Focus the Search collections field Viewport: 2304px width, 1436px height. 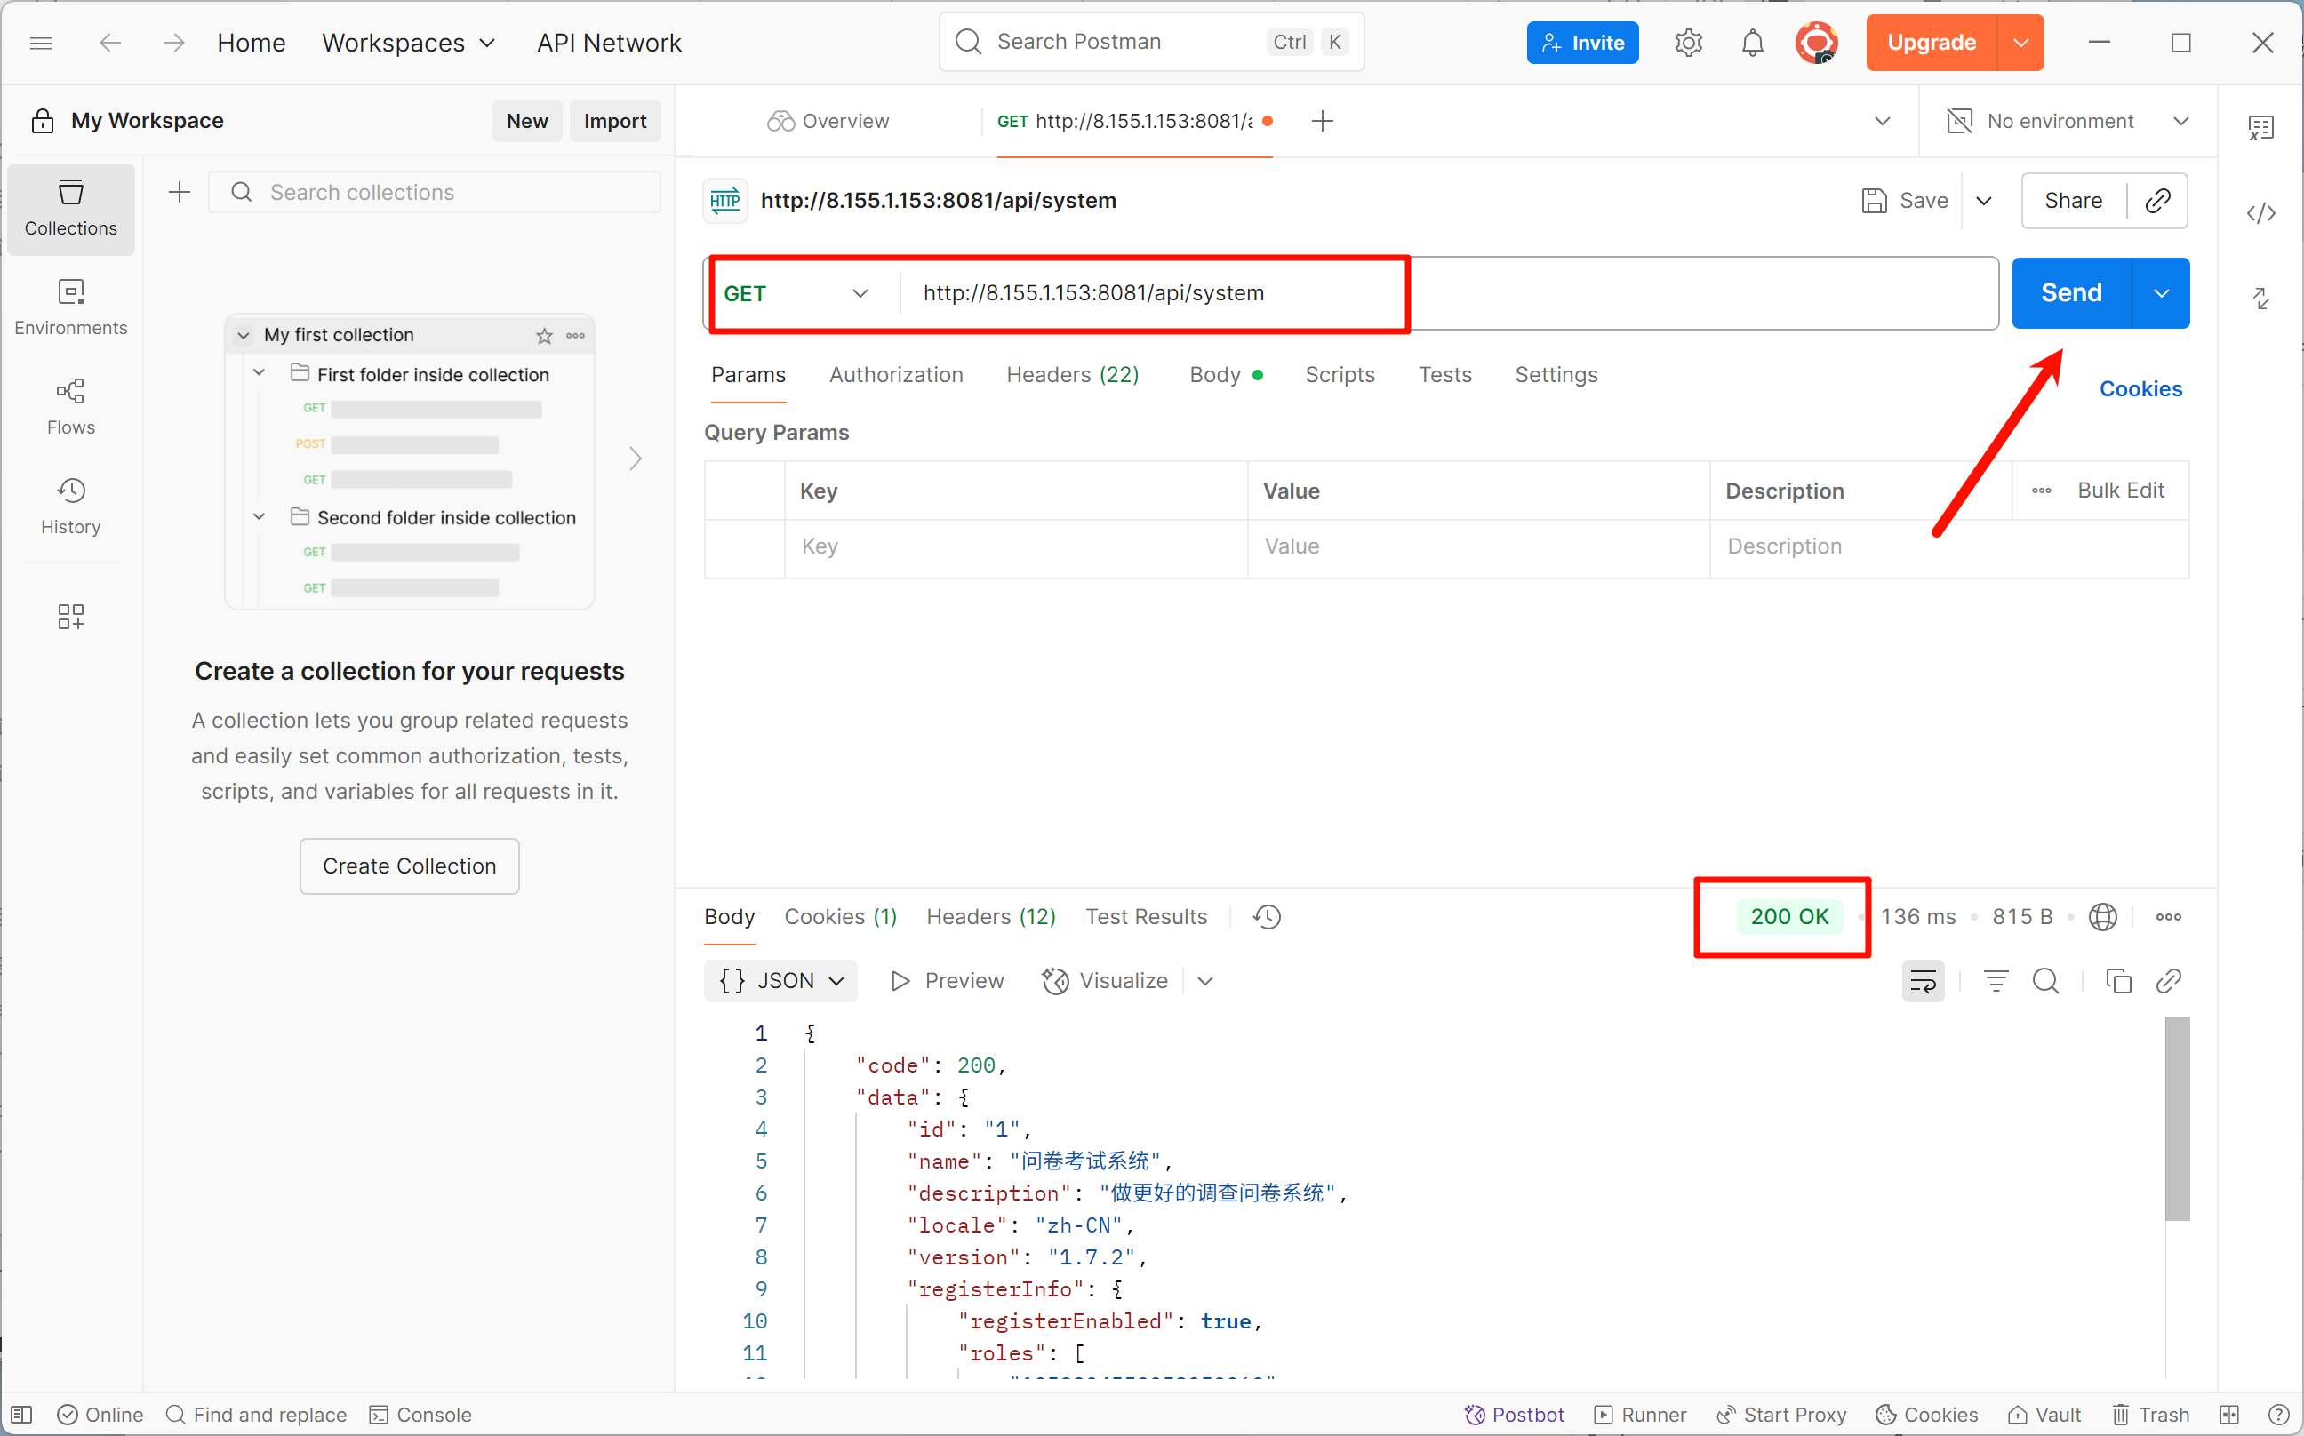point(434,193)
